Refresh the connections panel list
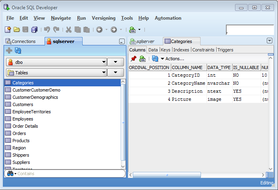Image resolution: width=278 pixels, height=190 pixels. click(x=18, y=51)
